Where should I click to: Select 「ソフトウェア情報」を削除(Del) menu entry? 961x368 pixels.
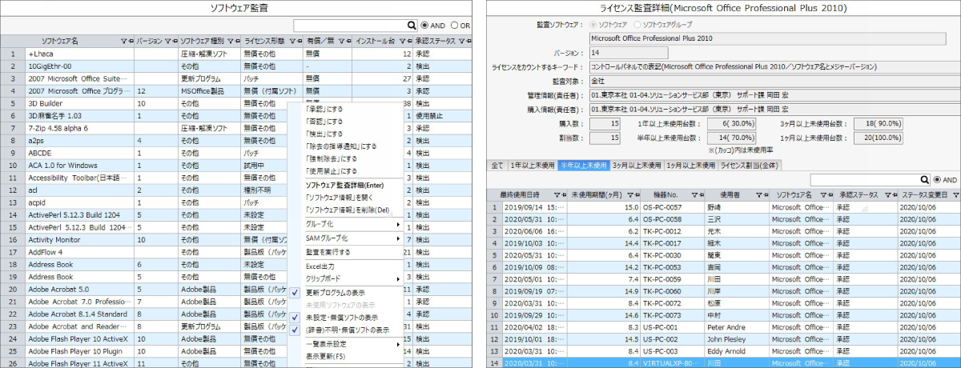click(348, 210)
